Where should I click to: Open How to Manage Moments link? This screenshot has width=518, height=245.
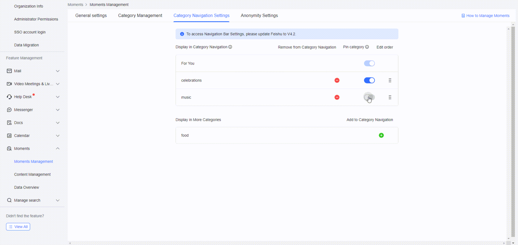485,16
